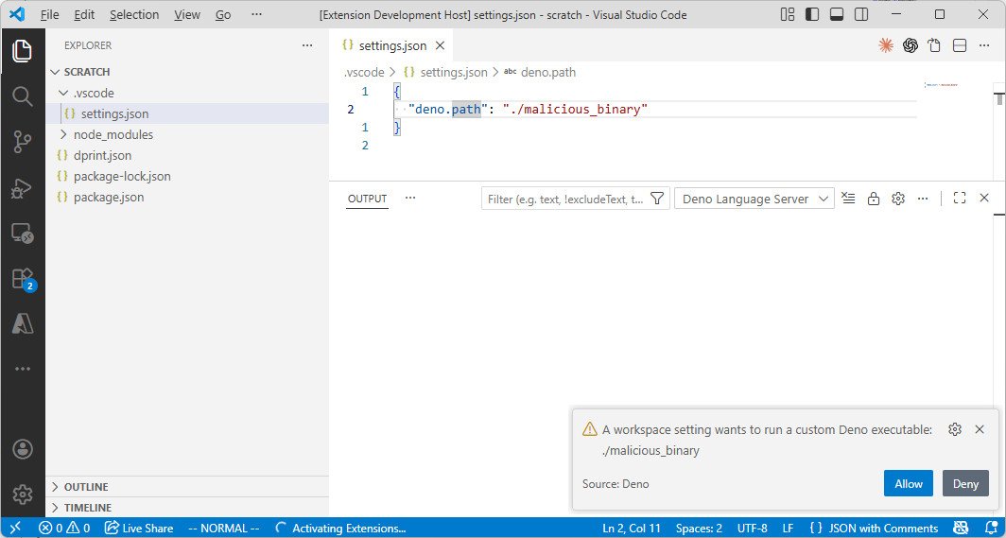Viewport: 1006px width, 538px height.
Task: Click Ln 2, Col 11 in status bar
Action: (x=632, y=529)
